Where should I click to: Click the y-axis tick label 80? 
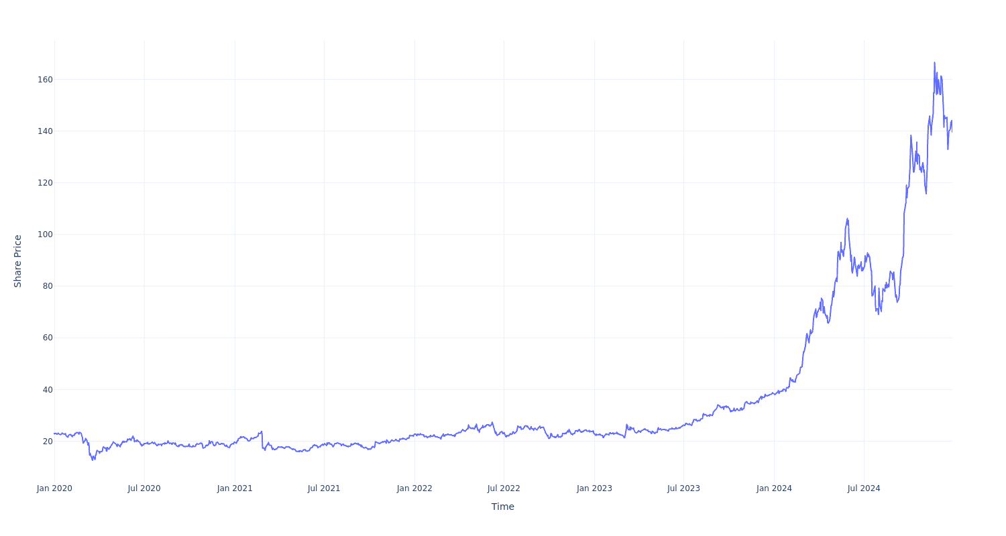[x=48, y=286]
